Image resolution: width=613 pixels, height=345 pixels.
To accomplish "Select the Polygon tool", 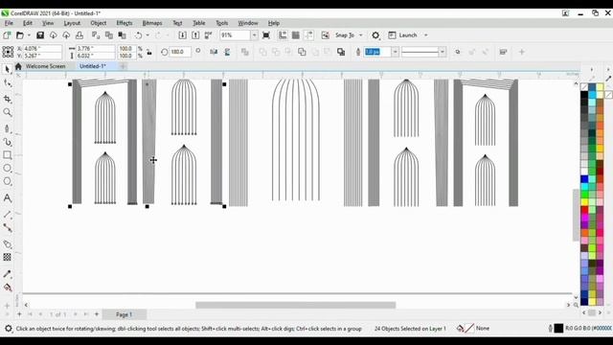I will (7, 181).
